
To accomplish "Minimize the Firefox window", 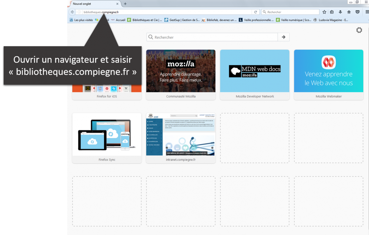I will pyautogui.click(x=350, y=2).
